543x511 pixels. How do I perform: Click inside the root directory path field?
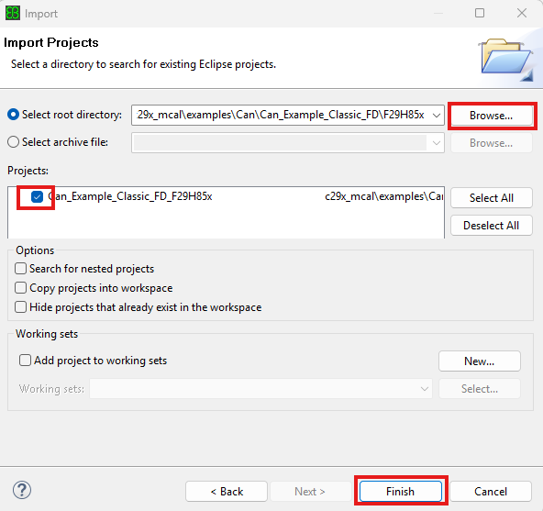[282, 115]
